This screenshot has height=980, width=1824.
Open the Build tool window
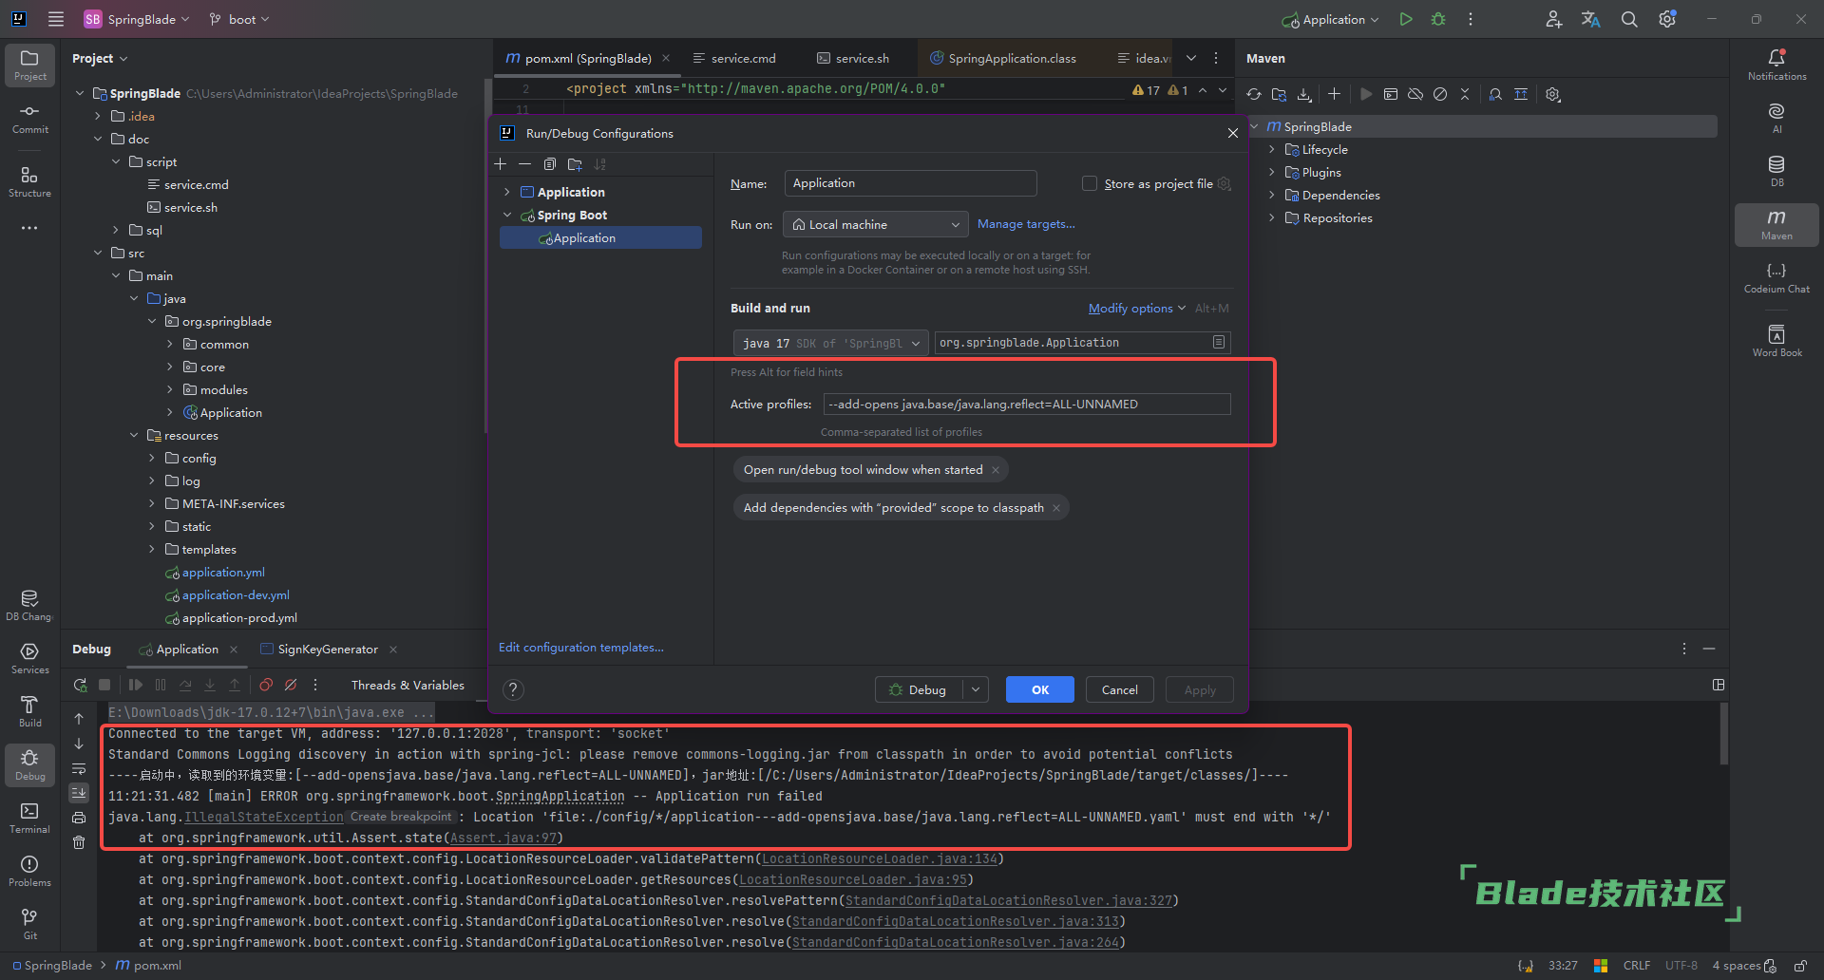point(29,711)
